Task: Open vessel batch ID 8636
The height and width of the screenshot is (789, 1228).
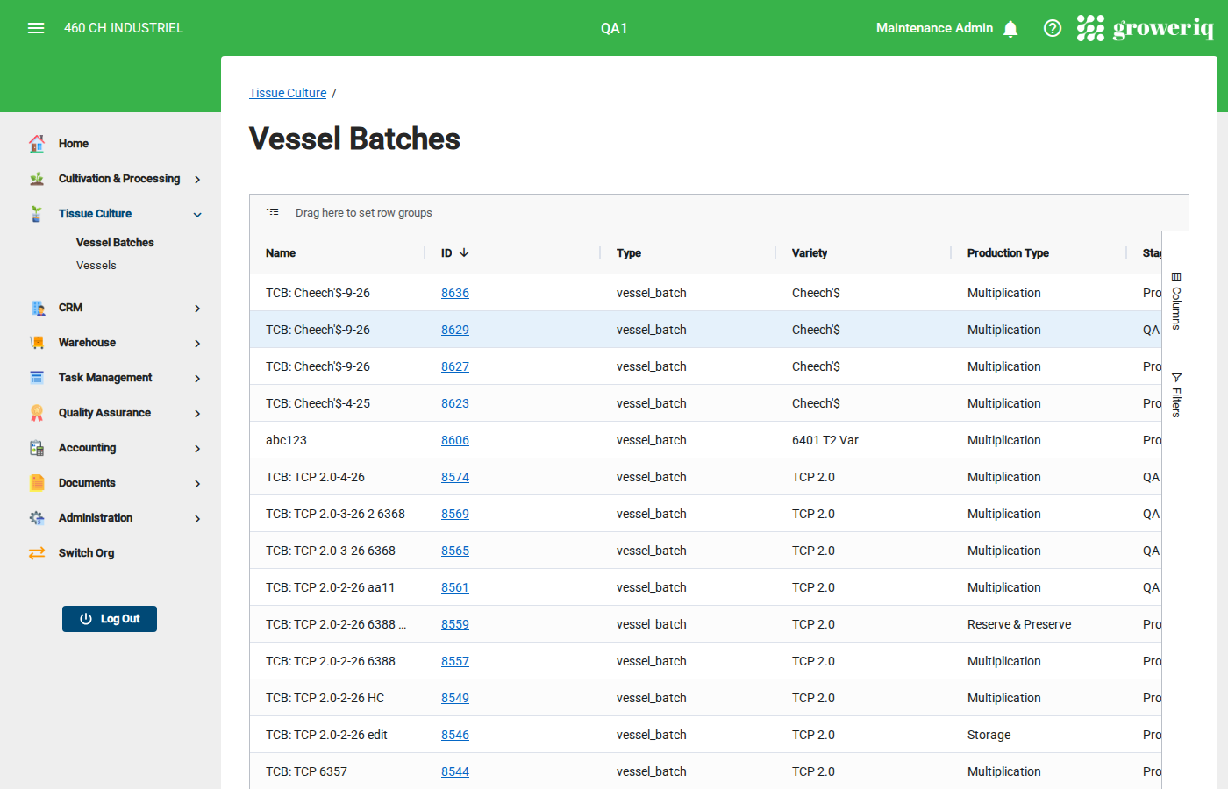Action: pos(455,293)
